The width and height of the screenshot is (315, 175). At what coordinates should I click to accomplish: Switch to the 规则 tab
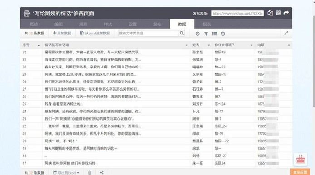click(83, 24)
